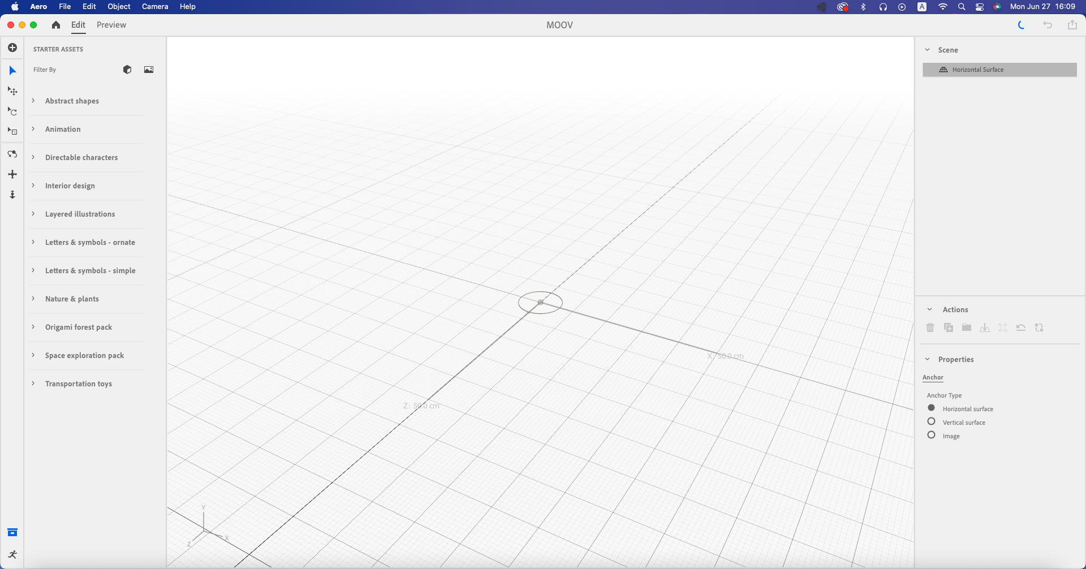The width and height of the screenshot is (1086, 569).
Task: Collapse the Scene panel section
Action: coord(928,50)
